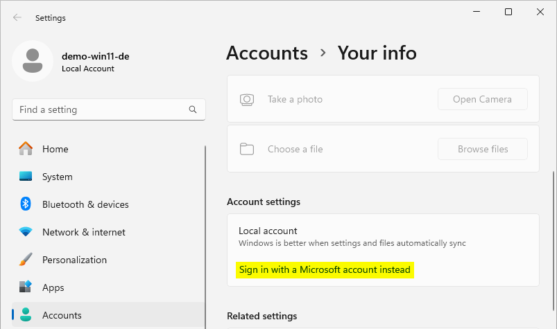This screenshot has width=557, height=329.
Task: Click the Apps icon in sidebar
Action: (x=26, y=287)
